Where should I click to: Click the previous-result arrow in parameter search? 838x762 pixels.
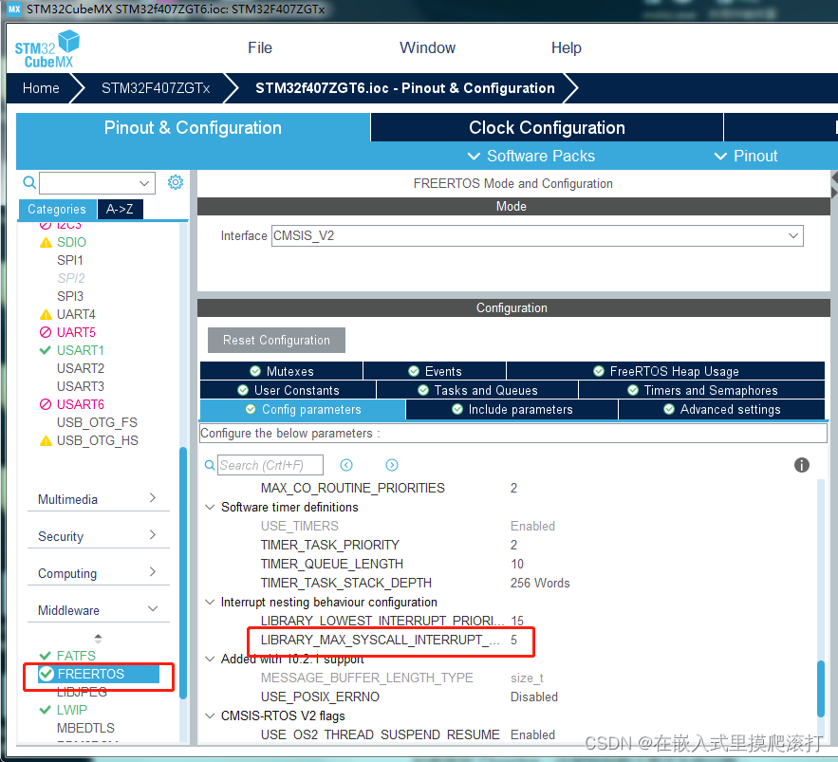pos(346,465)
